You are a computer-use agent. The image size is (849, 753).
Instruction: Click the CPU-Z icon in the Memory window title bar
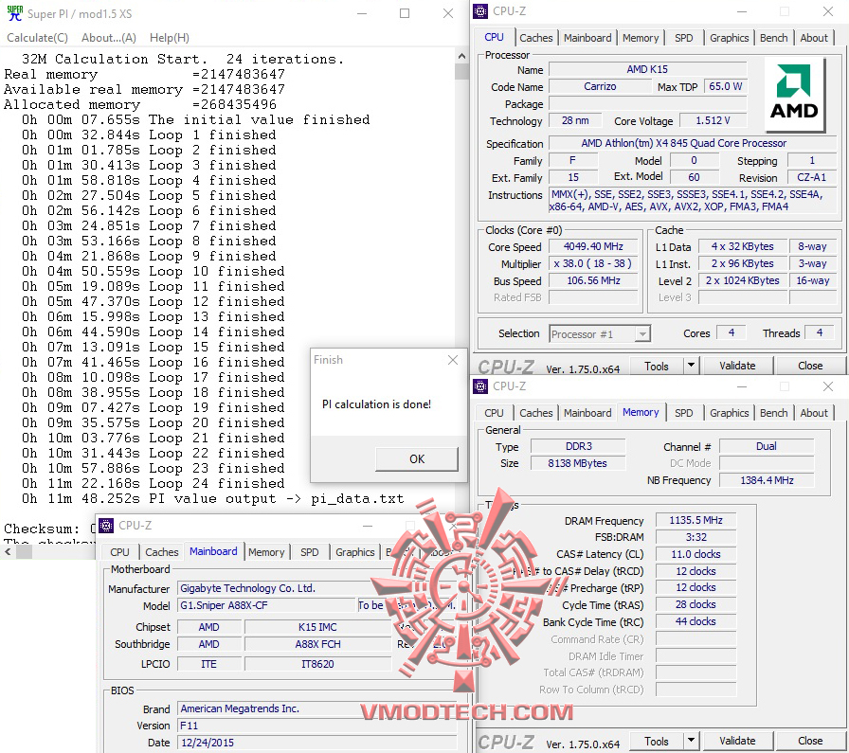pos(480,386)
